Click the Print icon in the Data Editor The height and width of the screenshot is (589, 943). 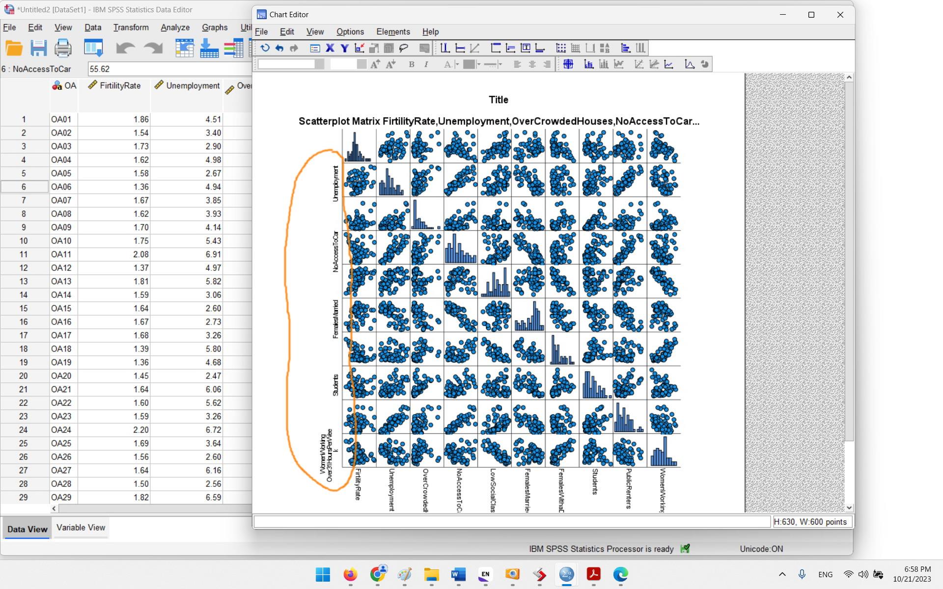pos(62,48)
